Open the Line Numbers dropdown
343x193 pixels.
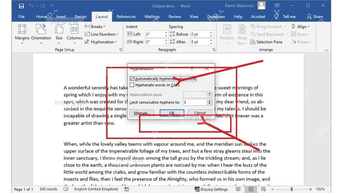[102, 34]
